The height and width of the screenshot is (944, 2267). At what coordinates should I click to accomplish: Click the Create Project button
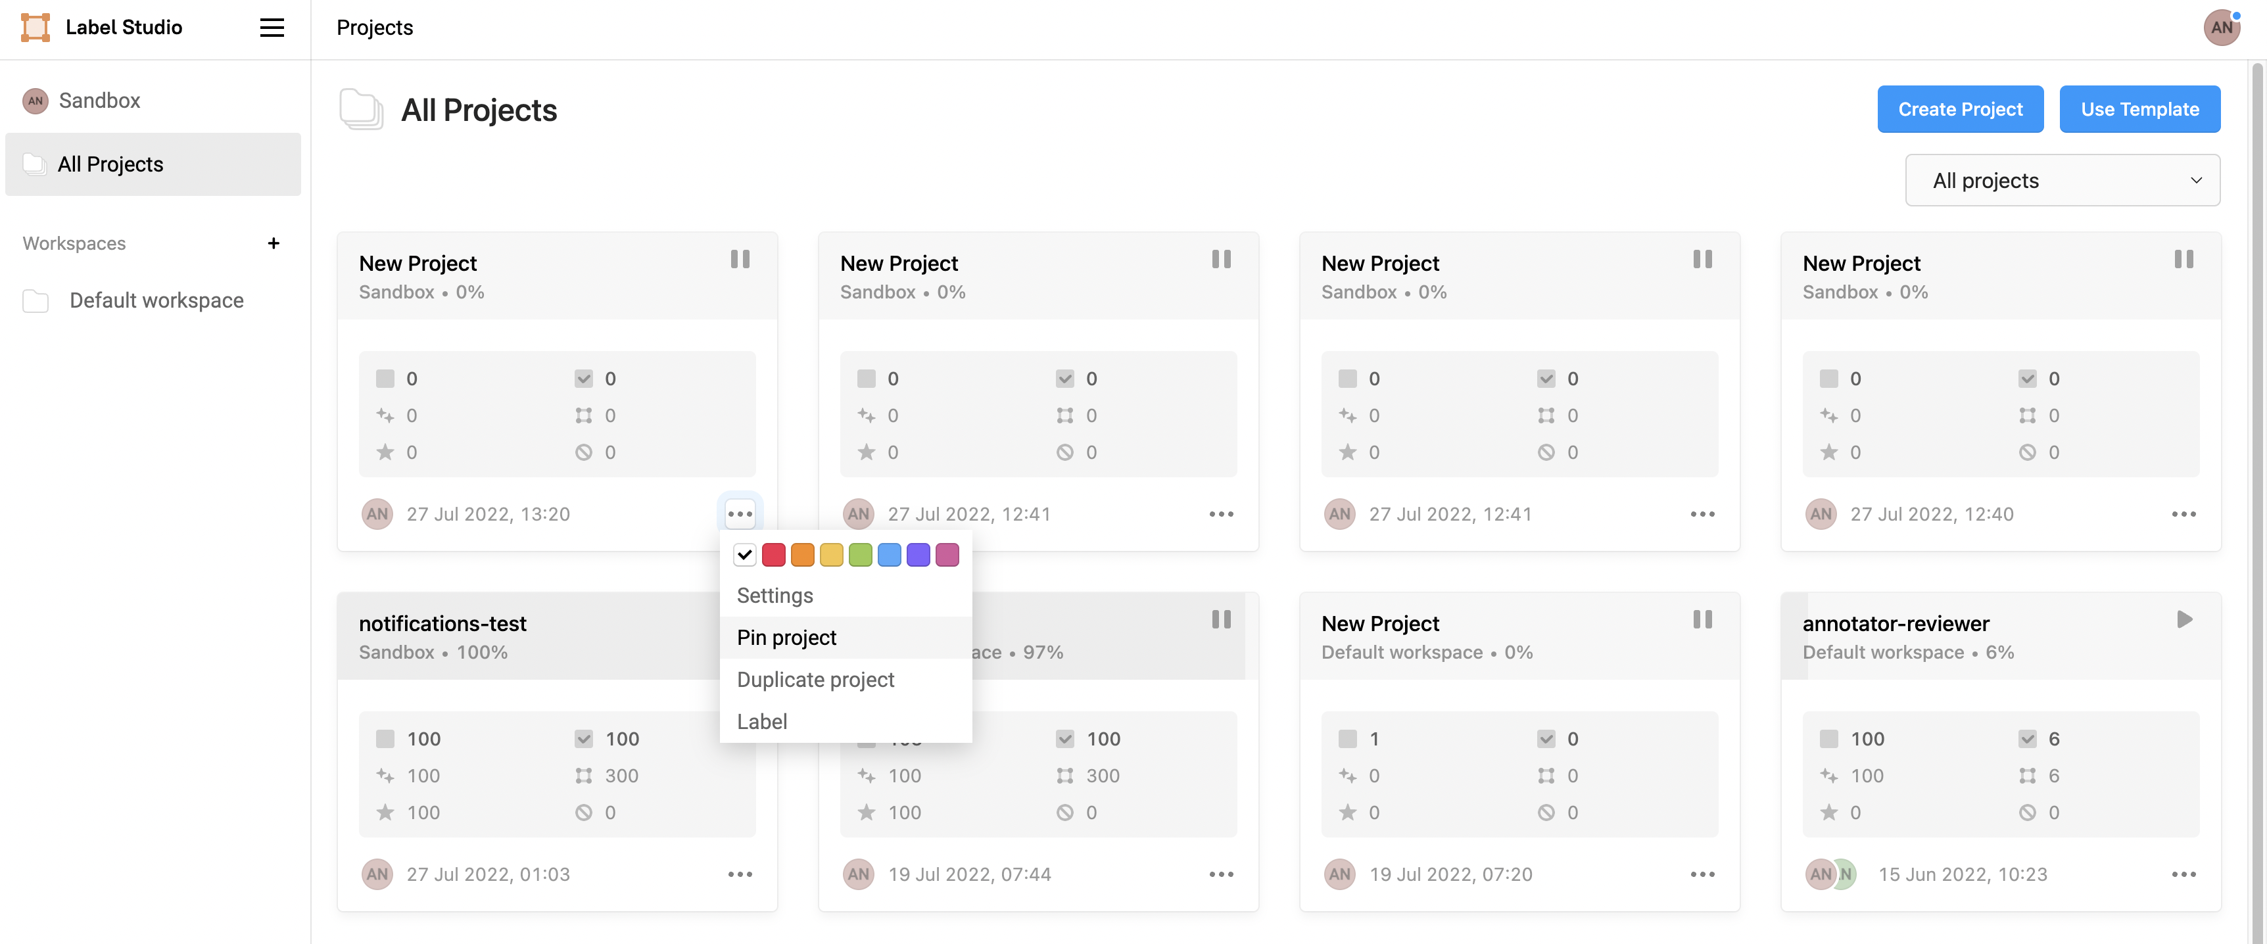(1960, 109)
